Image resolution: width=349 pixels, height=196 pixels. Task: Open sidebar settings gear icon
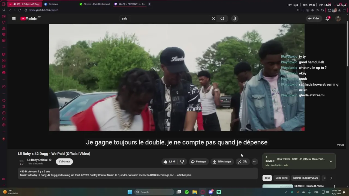tap(4, 125)
